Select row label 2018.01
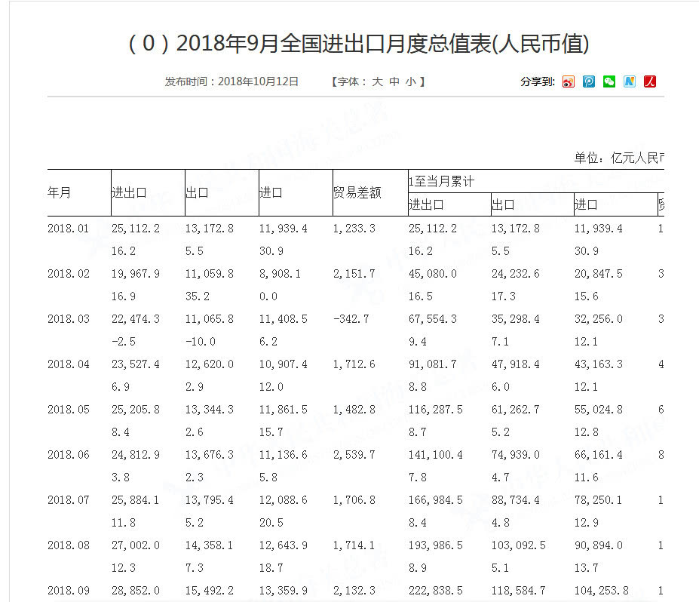699x602 pixels. point(69,229)
